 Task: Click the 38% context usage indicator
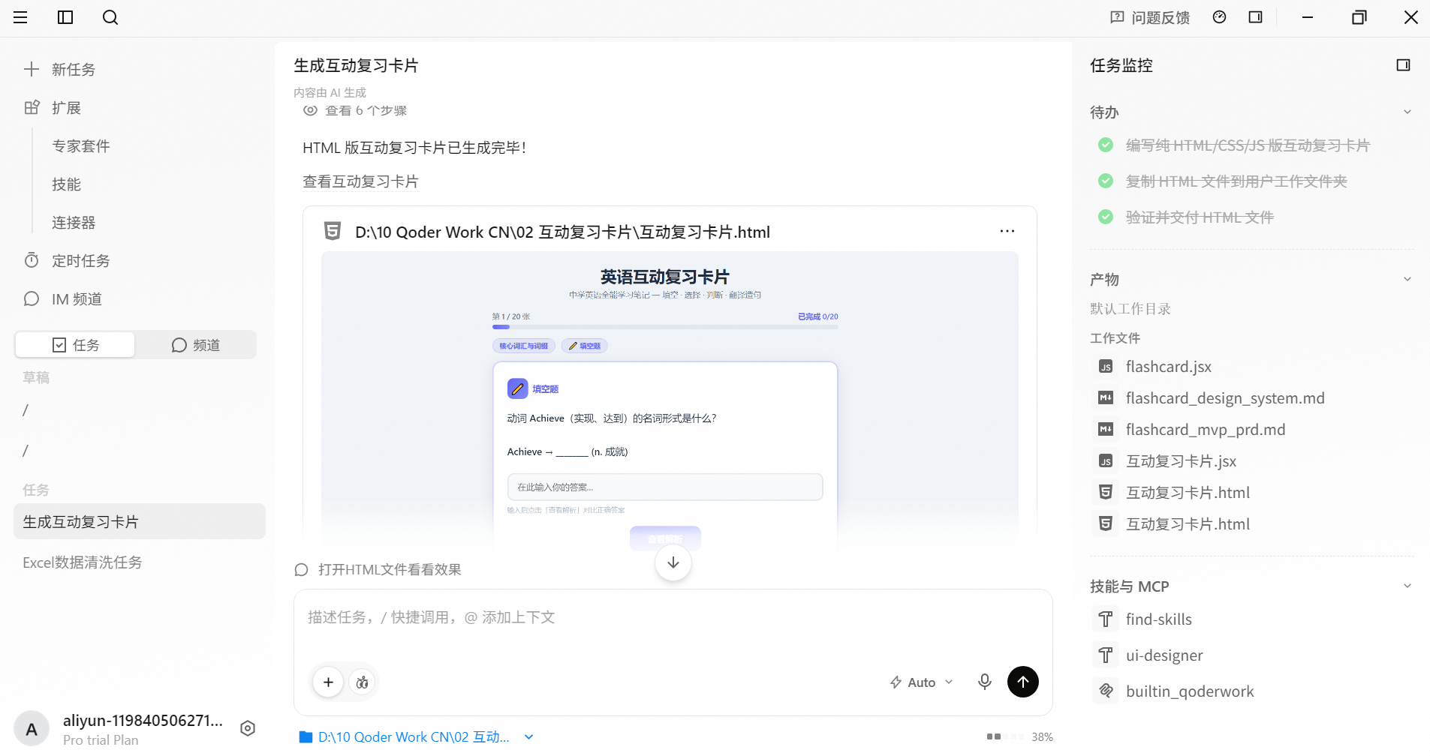[x=1019, y=737]
